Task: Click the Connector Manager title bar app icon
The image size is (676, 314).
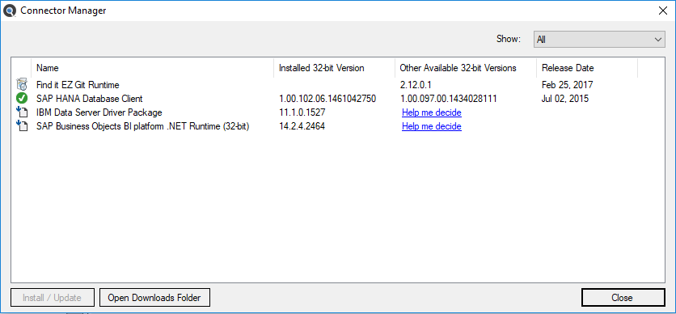Action: tap(10, 11)
